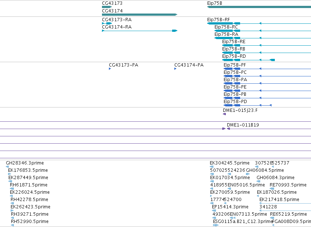The width and height of the screenshot is (311, 227).
Task: Select the CG43173-PA protein label
Action: point(124,65)
